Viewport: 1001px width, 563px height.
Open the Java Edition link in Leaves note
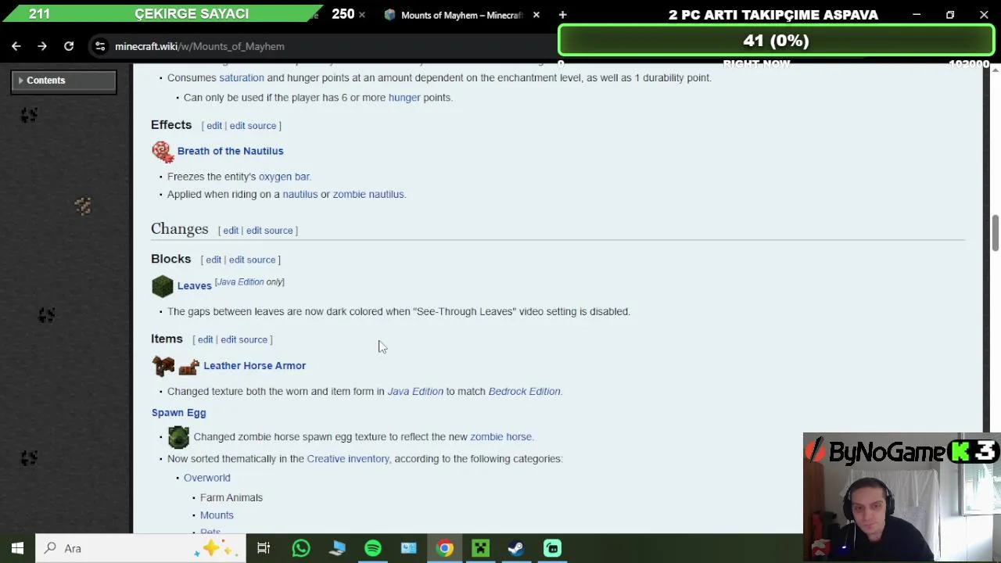click(x=240, y=282)
